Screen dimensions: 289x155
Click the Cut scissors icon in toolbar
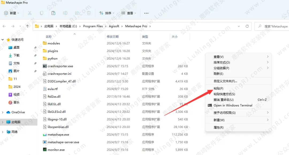(x=30, y=13)
